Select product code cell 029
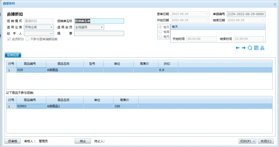 (x=31, y=70)
